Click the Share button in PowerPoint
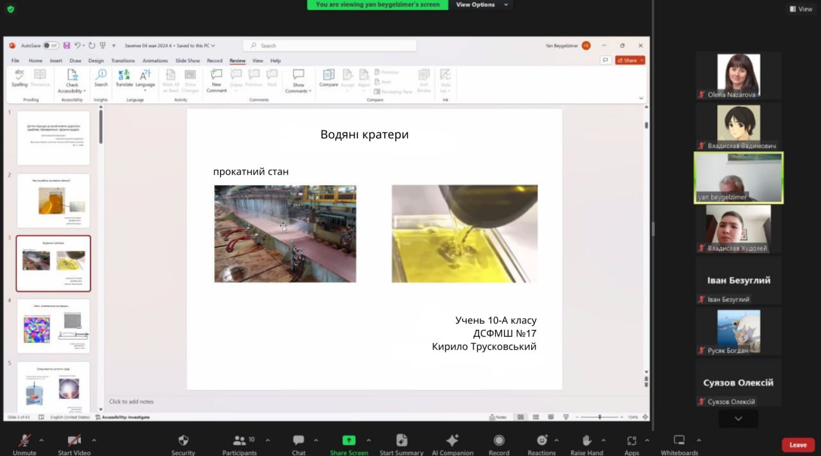 (630, 60)
